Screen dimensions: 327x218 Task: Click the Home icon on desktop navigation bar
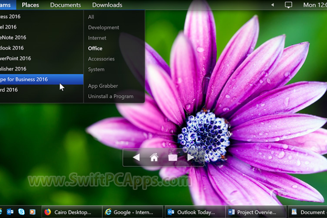[x=154, y=157]
